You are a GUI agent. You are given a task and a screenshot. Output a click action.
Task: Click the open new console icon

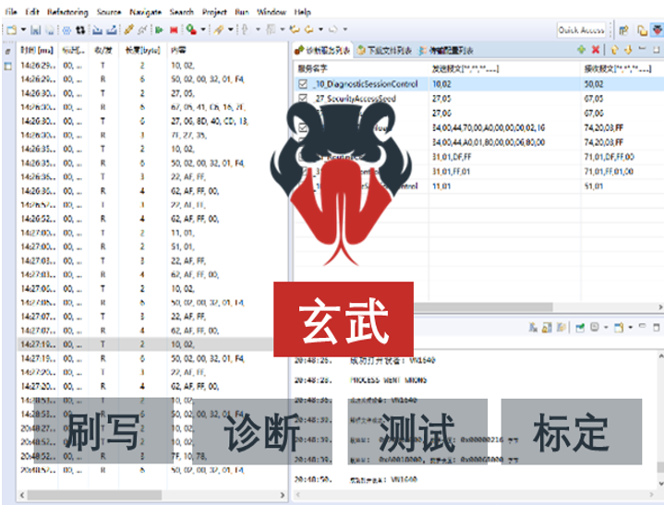tap(619, 327)
